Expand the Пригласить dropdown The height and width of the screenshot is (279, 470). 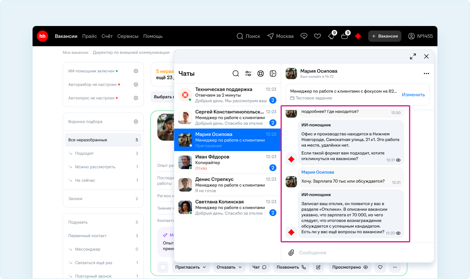coord(191,267)
